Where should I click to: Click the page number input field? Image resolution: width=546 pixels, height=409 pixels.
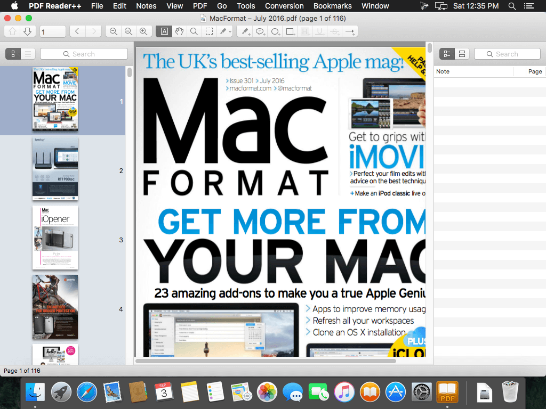click(53, 31)
